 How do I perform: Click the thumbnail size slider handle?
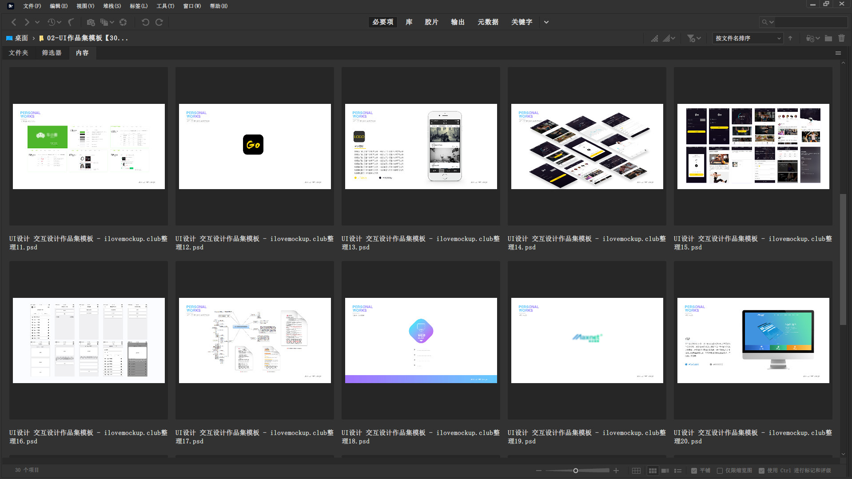576,471
